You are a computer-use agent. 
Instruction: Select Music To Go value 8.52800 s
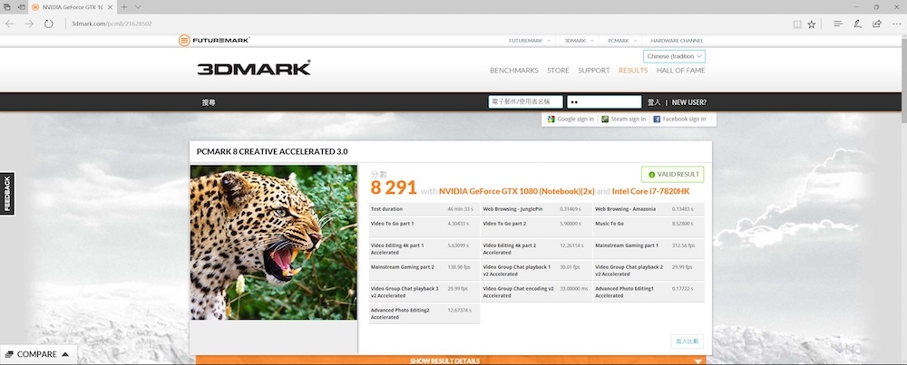click(x=684, y=224)
